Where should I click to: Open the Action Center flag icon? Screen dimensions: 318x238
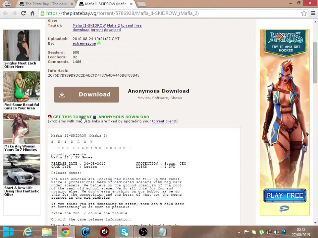click(246, 232)
